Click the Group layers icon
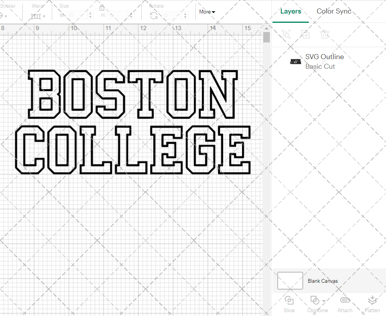 286,34
